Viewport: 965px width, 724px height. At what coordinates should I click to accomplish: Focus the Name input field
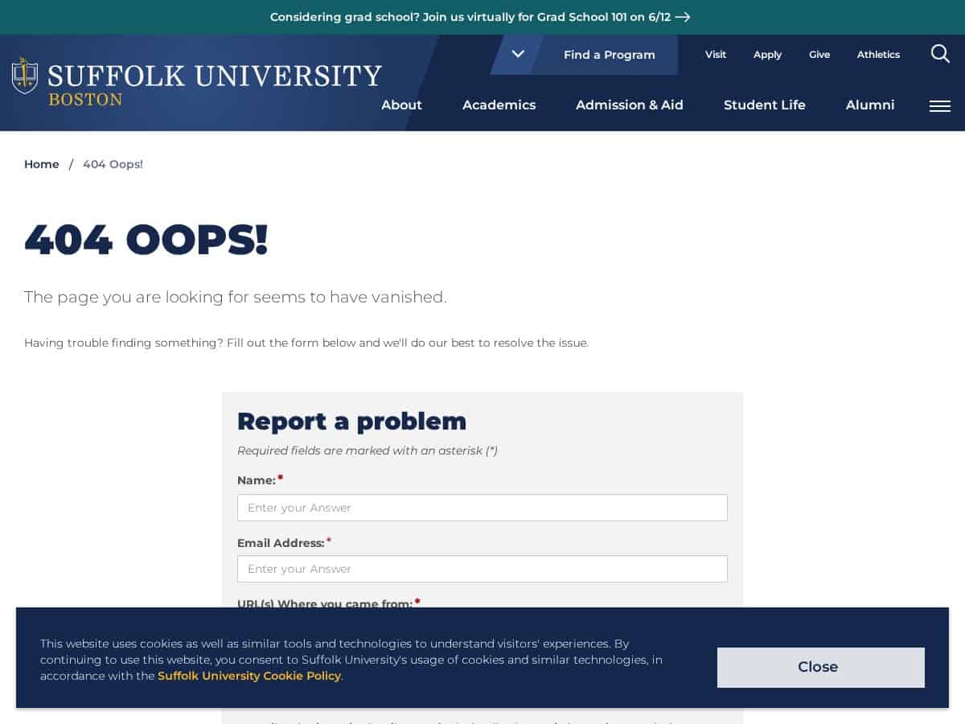[482, 508]
